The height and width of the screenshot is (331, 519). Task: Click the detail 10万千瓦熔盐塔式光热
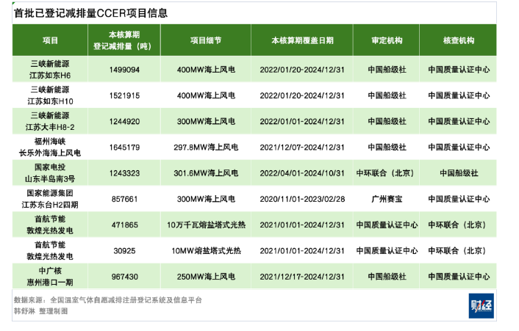tap(206, 225)
